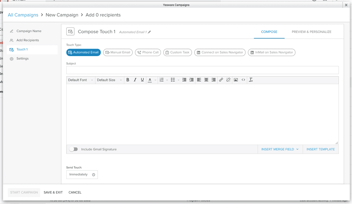
Task: Click Cancel button
Action: click(75, 192)
